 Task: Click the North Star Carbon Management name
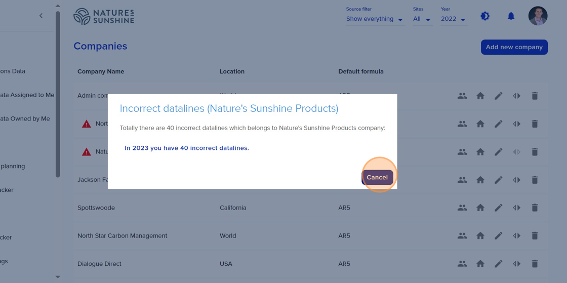(122, 235)
